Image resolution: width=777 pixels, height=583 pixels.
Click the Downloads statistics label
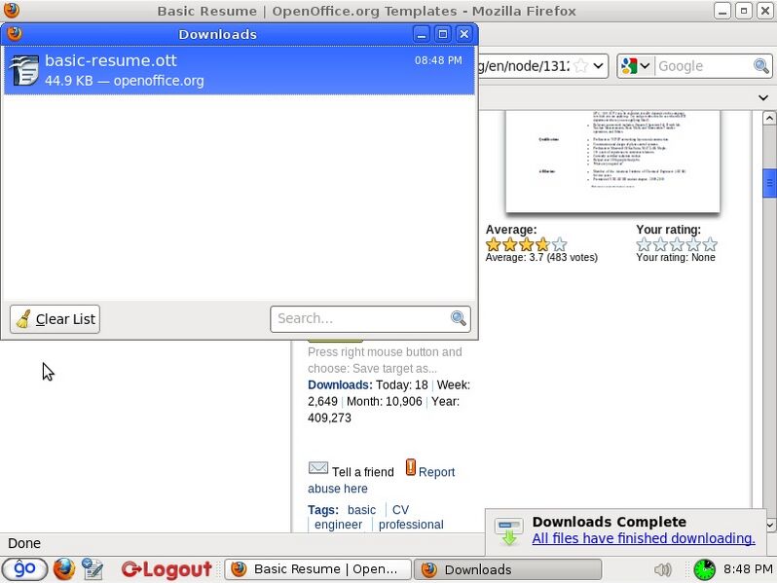(340, 384)
